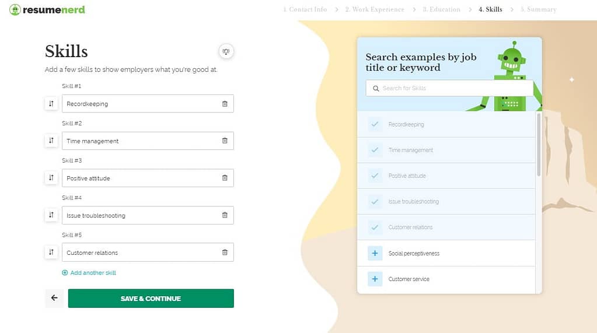Open the lightbulb tips icon beside Skills

(226, 51)
